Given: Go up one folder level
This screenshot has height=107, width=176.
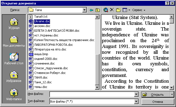Looking at the screenshot, I should pos(98,10).
